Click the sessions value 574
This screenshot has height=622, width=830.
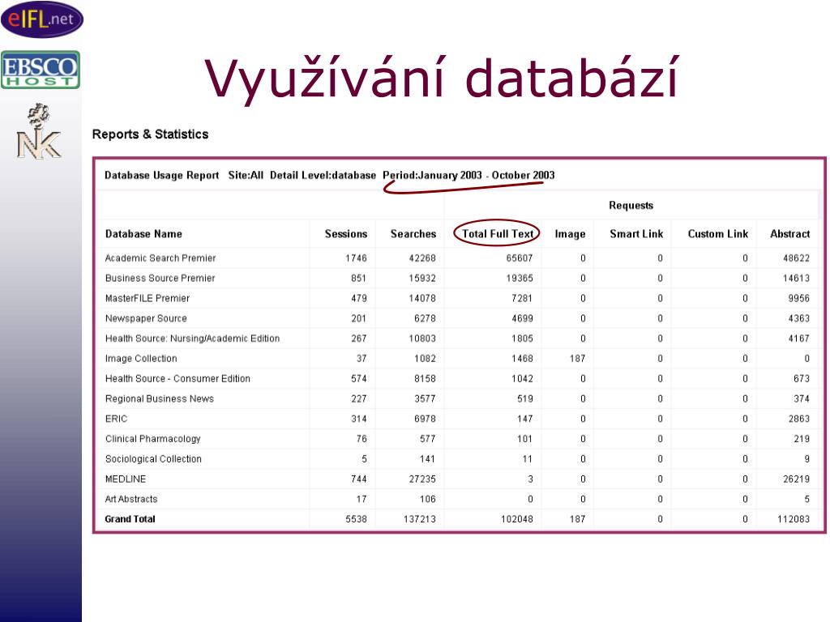coord(359,379)
